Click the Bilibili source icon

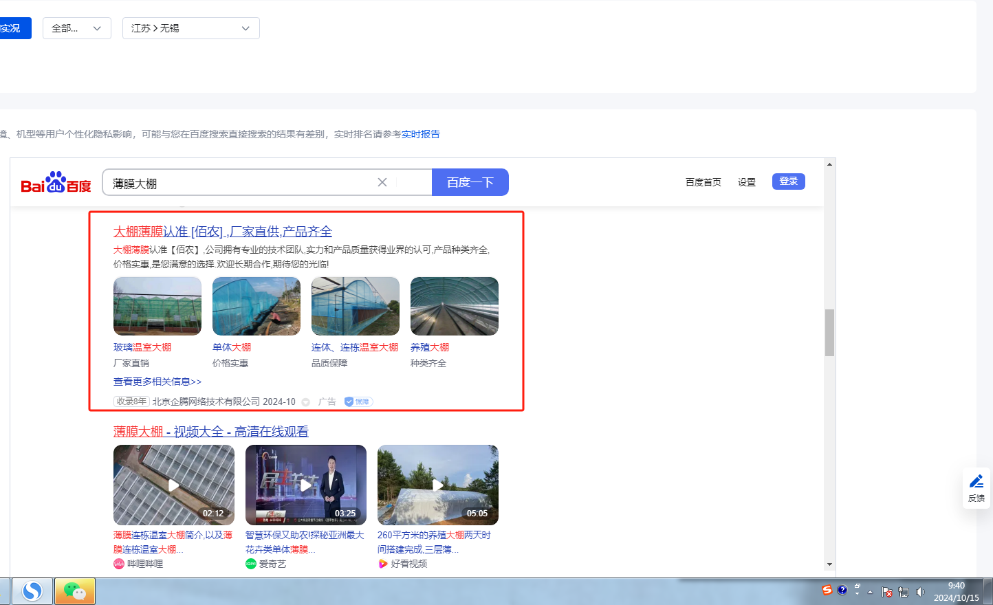(119, 564)
